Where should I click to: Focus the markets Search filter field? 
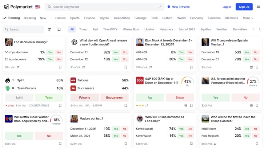click(23, 29)
